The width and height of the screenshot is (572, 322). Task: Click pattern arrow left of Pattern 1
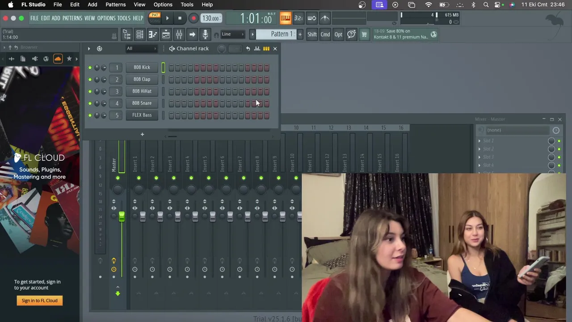[x=252, y=34]
